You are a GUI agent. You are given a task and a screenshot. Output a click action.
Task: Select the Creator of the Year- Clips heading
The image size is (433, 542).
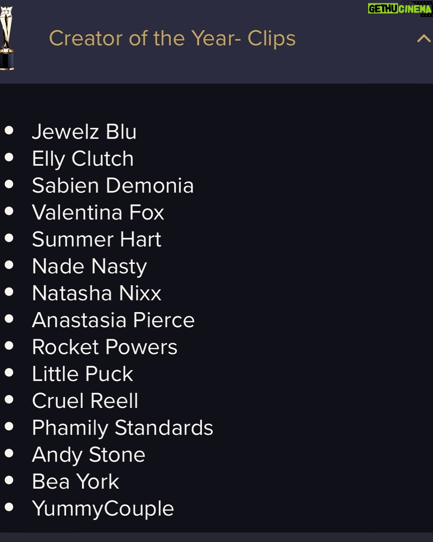[172, 39]
